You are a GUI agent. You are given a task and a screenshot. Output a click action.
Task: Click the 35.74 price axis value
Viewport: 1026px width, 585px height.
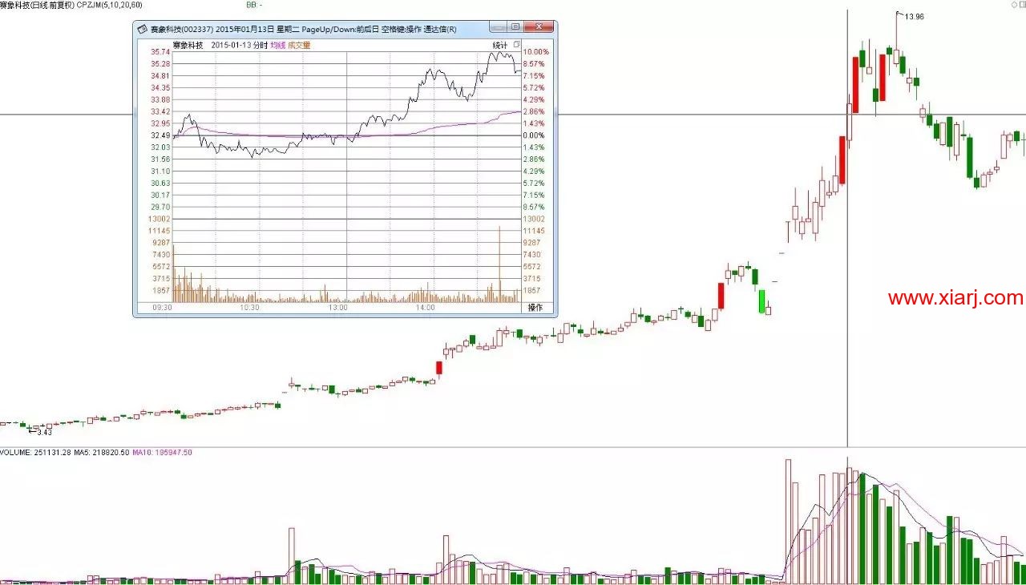[x=160, y=51]
